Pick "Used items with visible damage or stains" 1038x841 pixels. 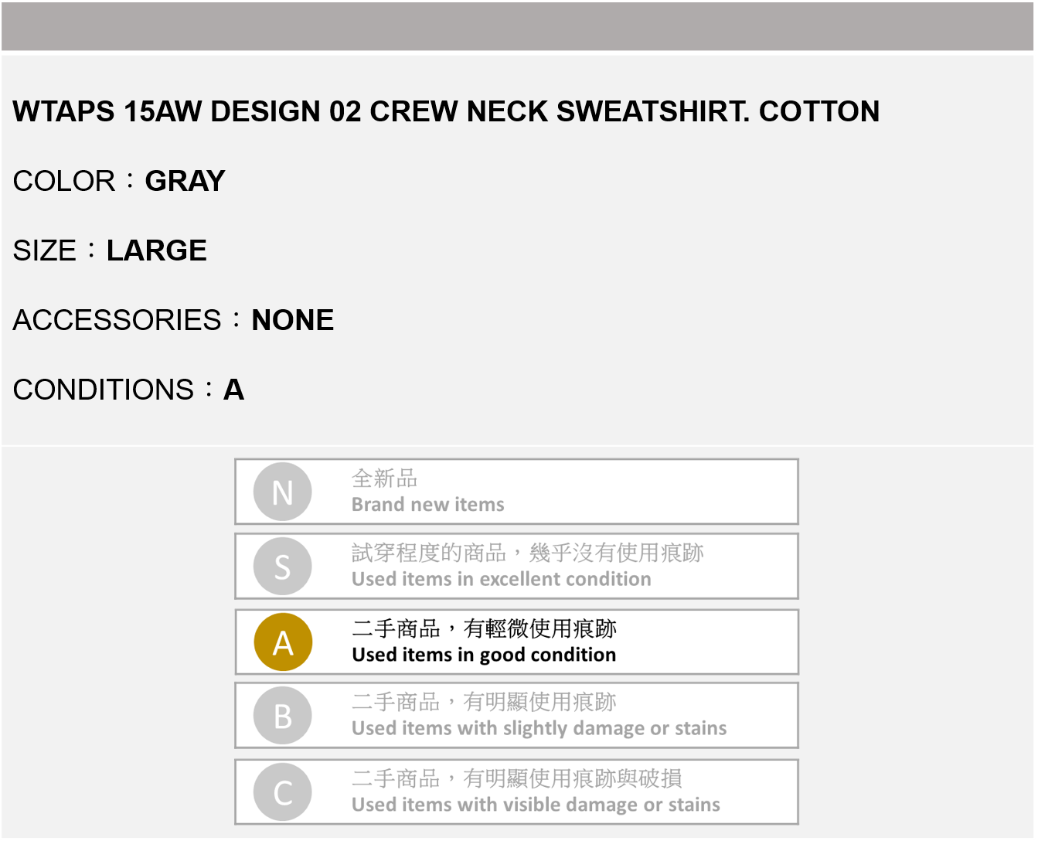[536, 805]
